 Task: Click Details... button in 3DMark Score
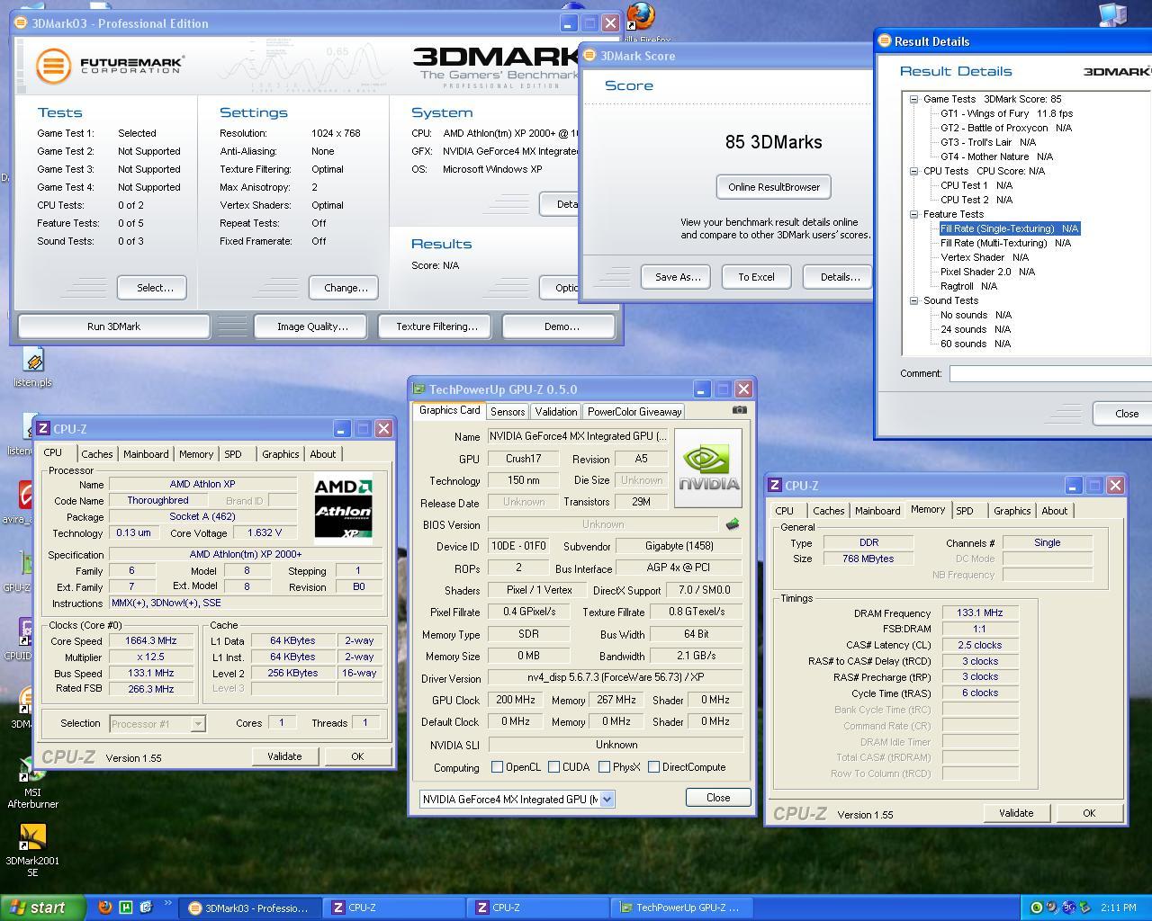(840, 277)
